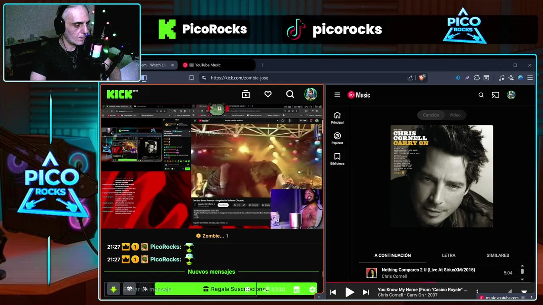
Task: Open the Brave Shields icon
Action: coord(422,78)
